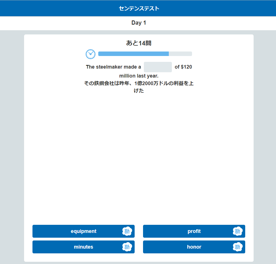
Task: Pick the "minutes" answer option
Action: [x=83, y=247]
